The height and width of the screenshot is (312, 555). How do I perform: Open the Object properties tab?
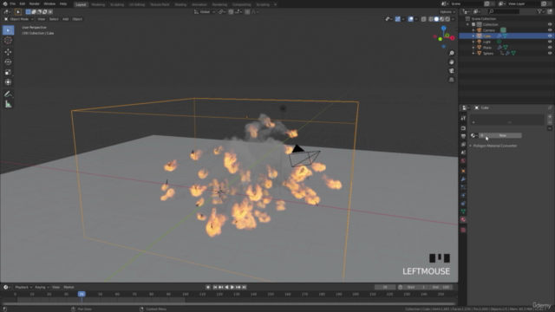click(x=463, y=171)
